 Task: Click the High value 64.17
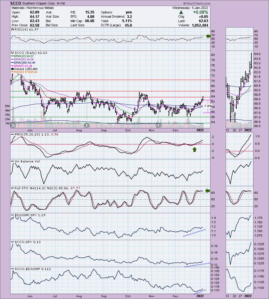(34, 16)
